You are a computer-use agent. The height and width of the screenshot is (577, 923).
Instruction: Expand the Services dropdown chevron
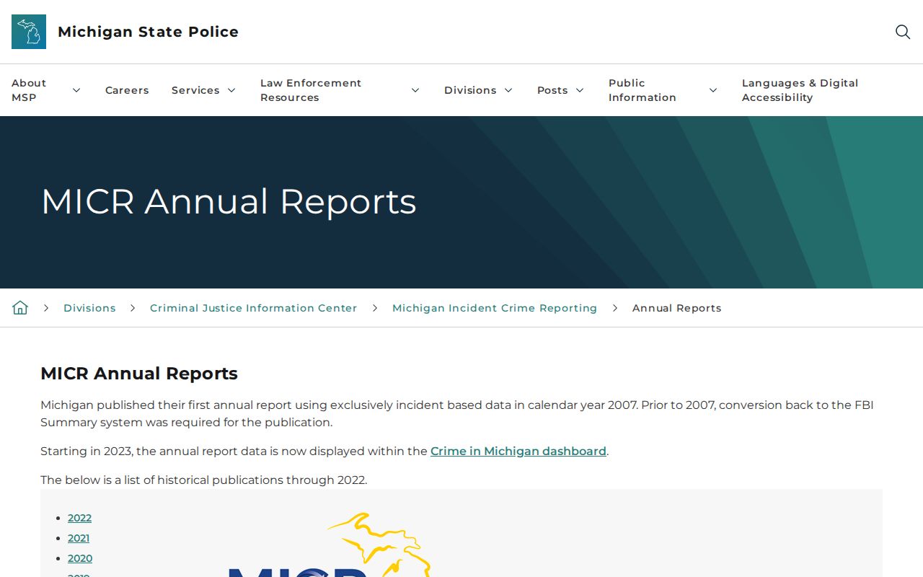click(231, 90)
